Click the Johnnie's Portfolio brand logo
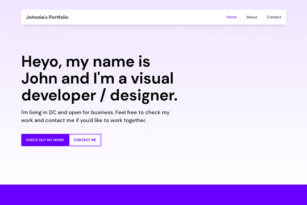Image resolution: width=307 pixels, height=205 pixels. pyautogui.click(x=47, y=17)
